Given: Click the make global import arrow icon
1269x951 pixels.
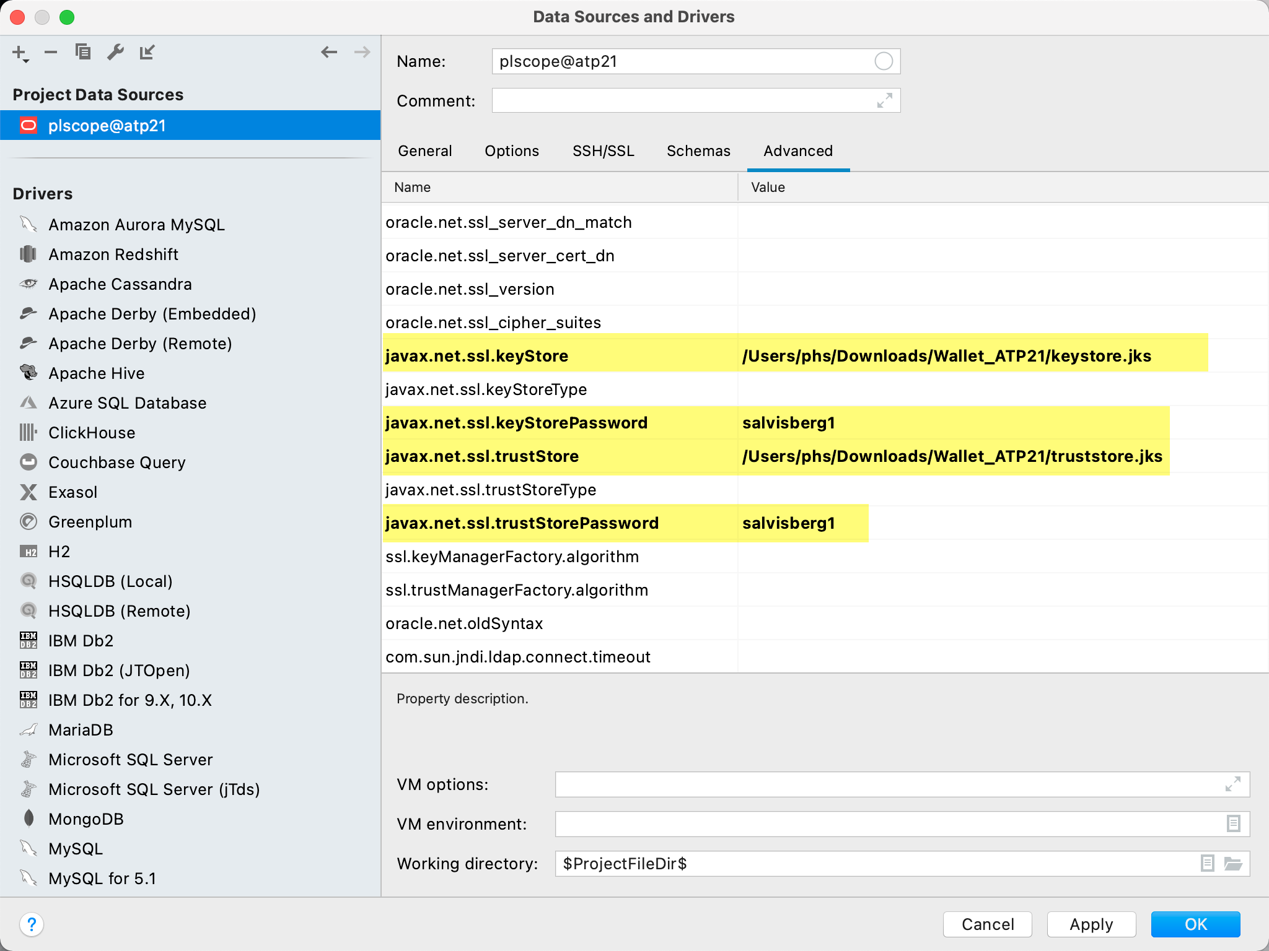Looking at the screenshot, I should click(x=147, y=52).
